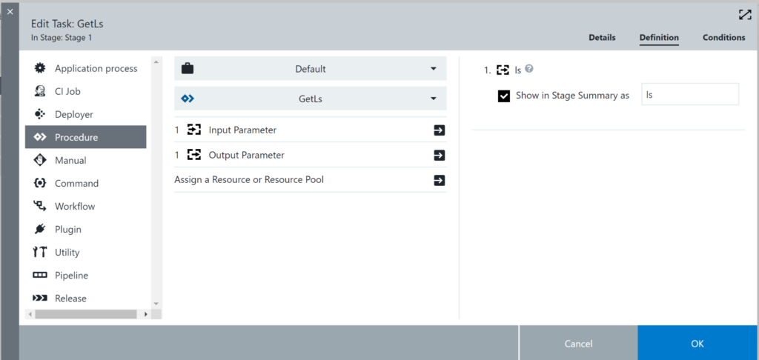
Task: Expand the Input Parameter arrow
Action: click(439, 130)
